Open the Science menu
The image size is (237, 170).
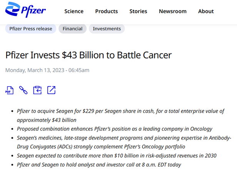pyautogui.click(x=74, y=11)
